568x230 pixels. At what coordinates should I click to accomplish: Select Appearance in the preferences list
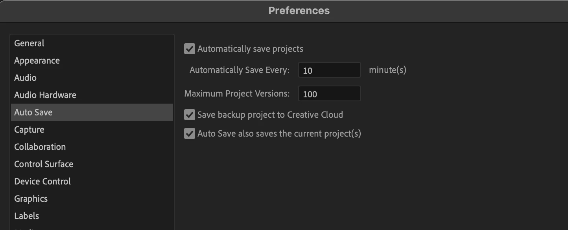[x=37, y=60]
